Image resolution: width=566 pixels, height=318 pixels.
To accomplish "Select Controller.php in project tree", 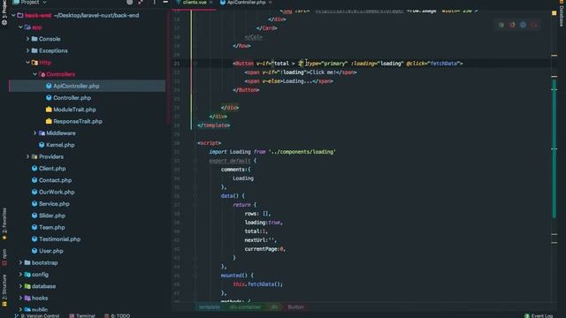I will pyautogui.click(x=72, y=98).
